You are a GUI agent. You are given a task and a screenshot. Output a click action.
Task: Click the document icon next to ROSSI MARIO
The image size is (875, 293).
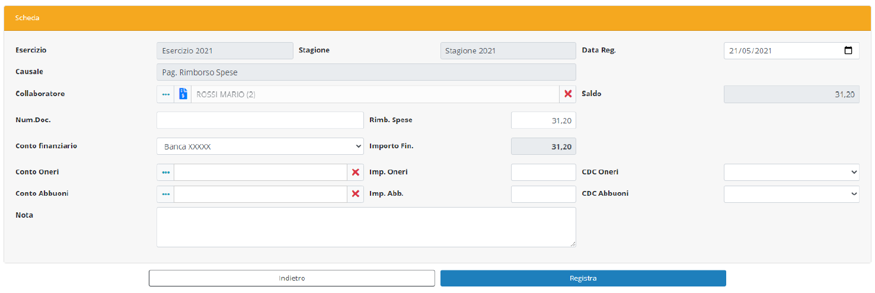[183, 94]
